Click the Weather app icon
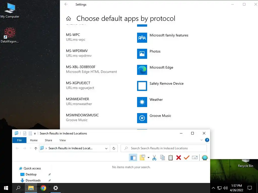 (142, 102)
